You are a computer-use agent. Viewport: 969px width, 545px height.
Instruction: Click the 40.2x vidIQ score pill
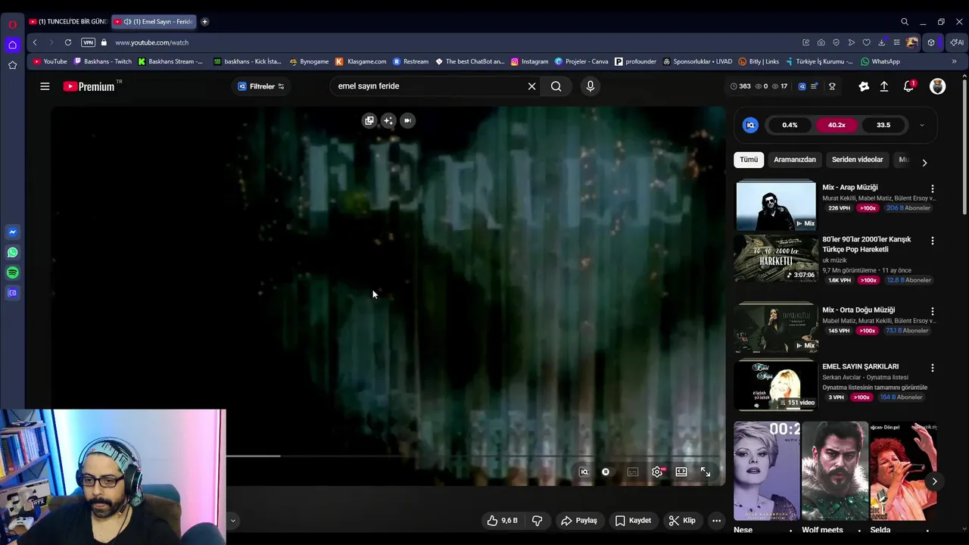(x=837, y=125)
